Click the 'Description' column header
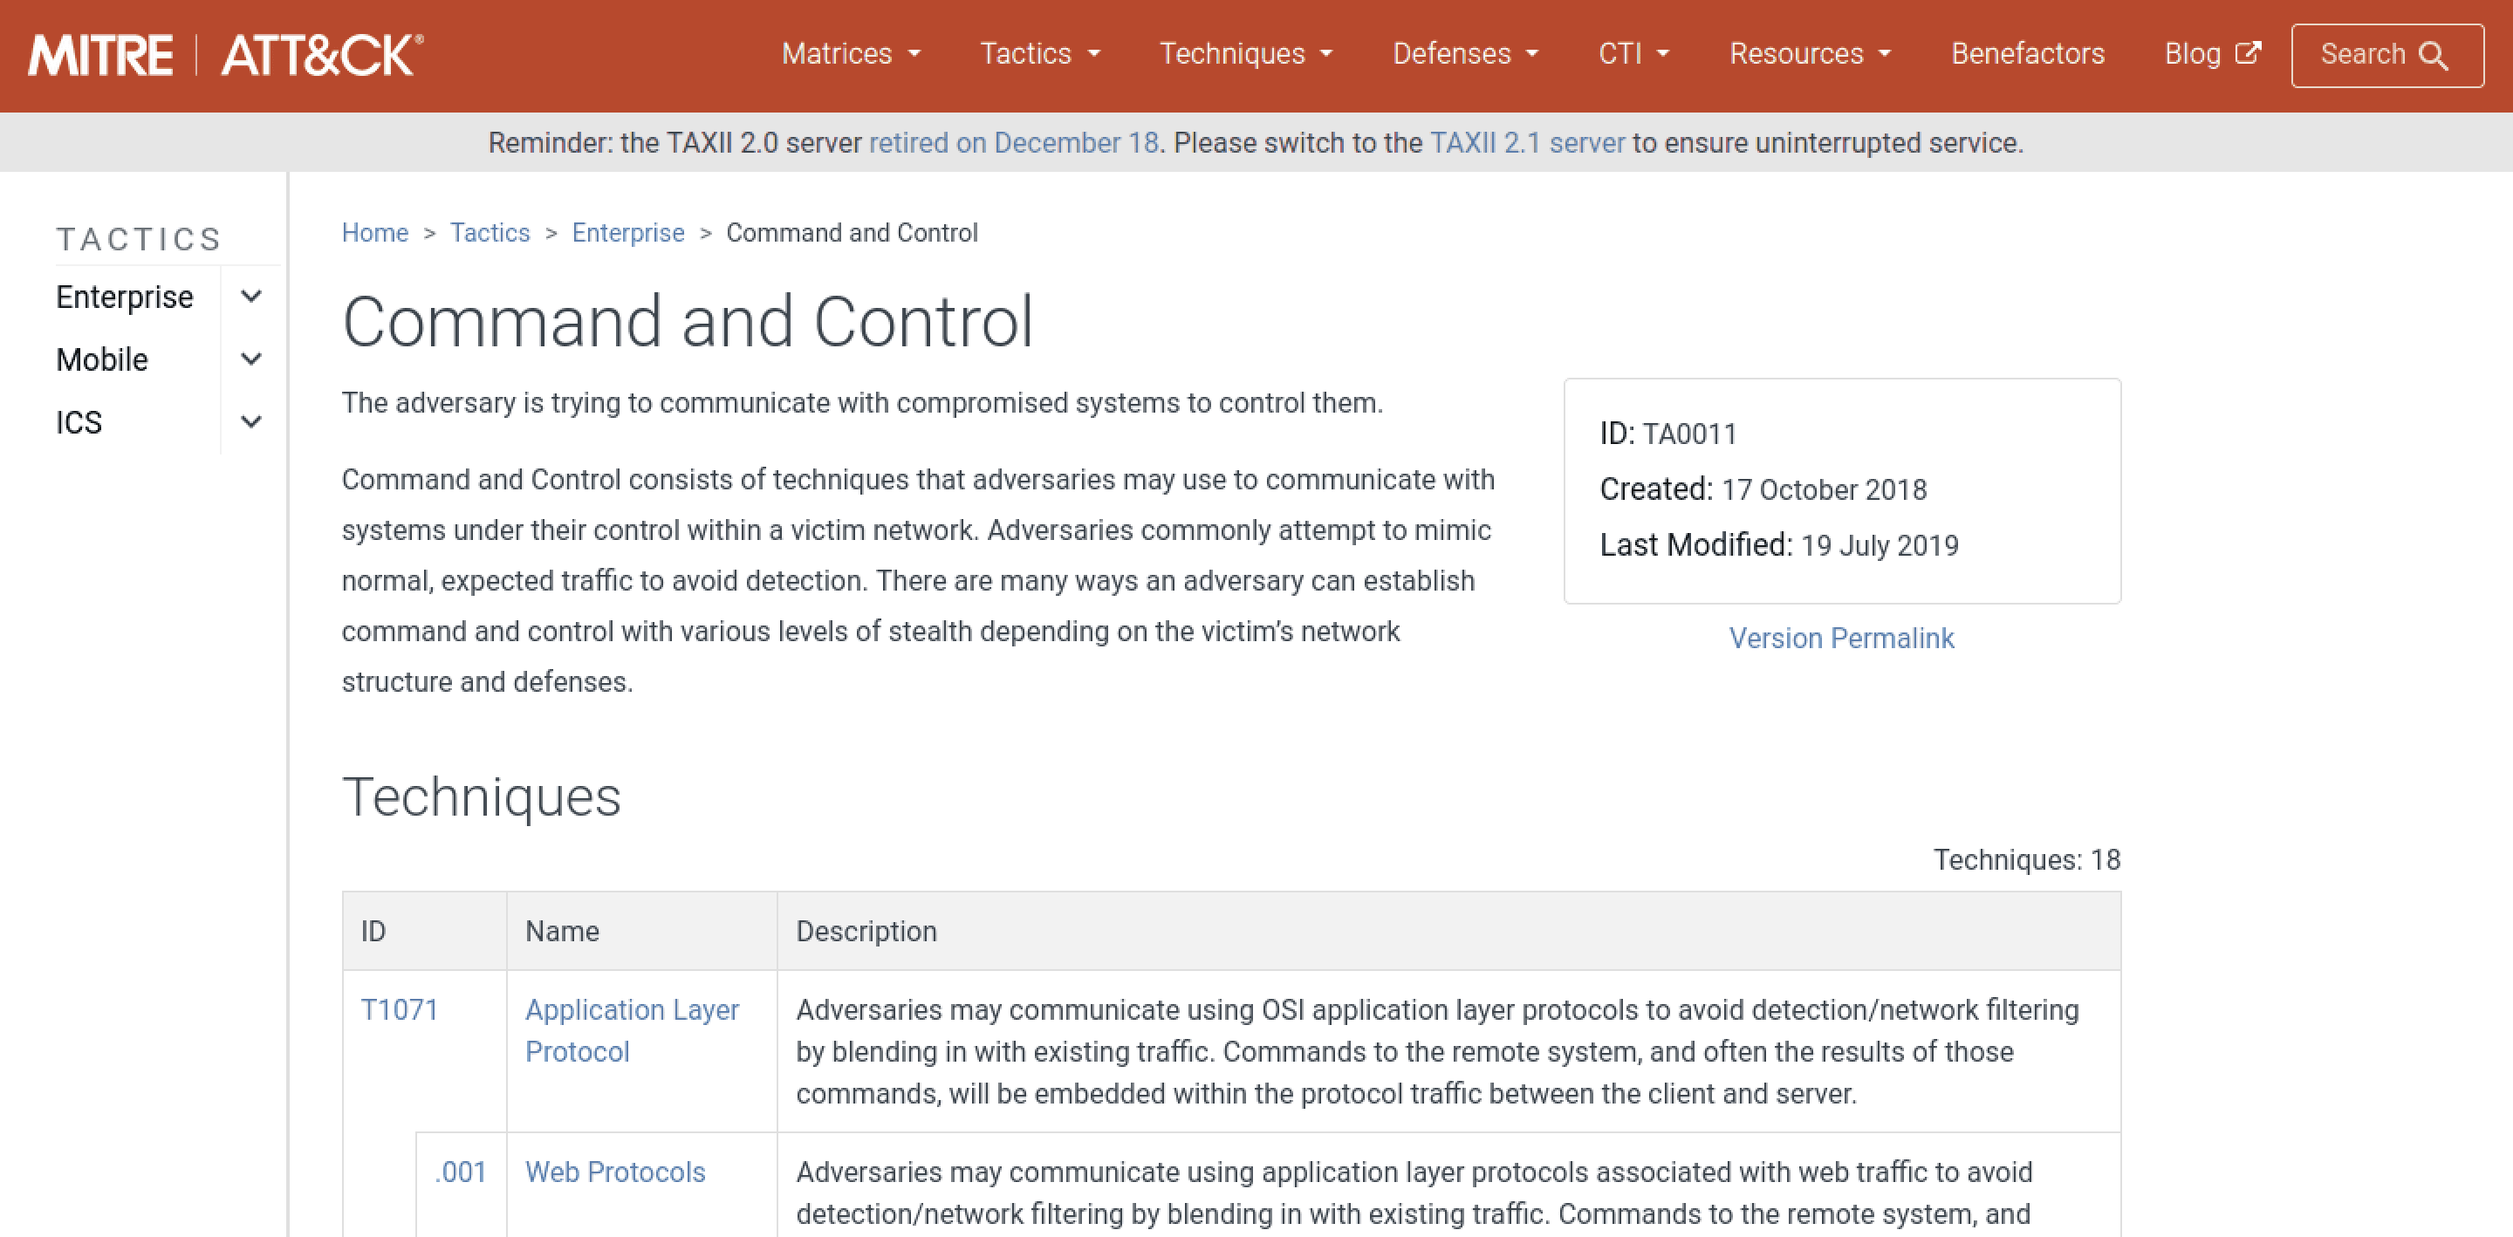2513x1237 pixels. click(x=866, y=931)
